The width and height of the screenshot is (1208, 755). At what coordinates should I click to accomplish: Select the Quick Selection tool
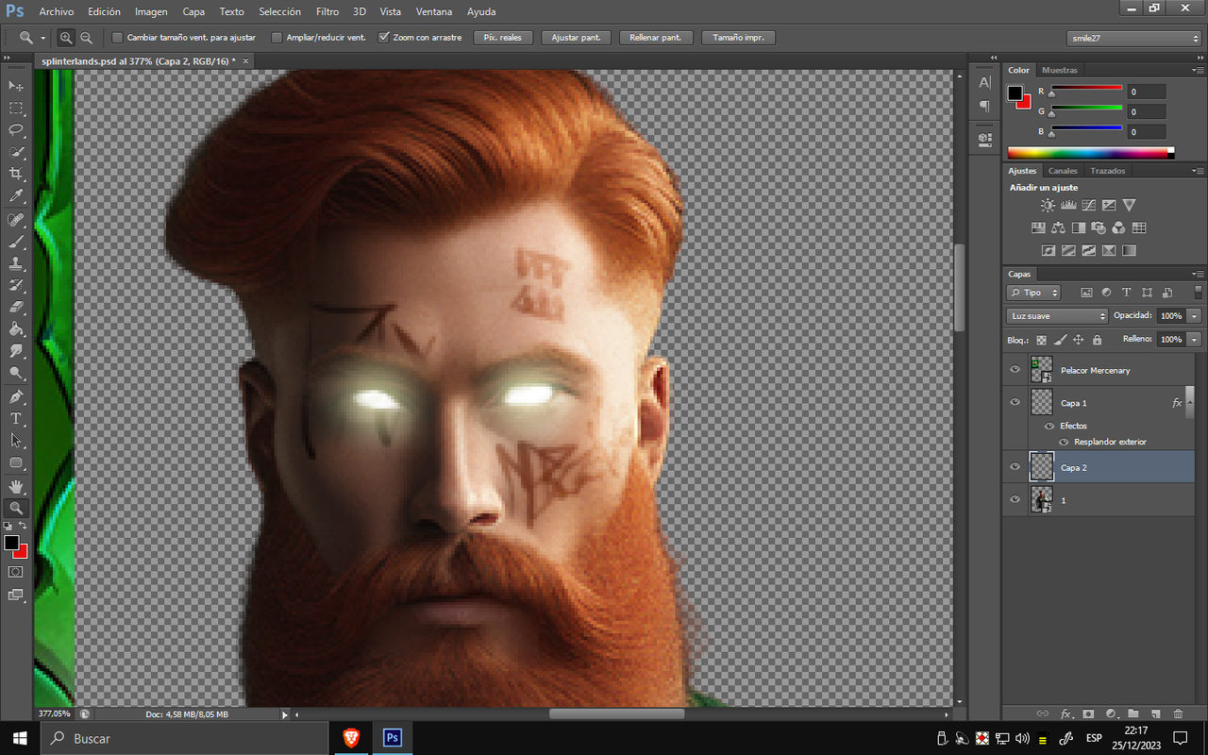pos(16,152)
